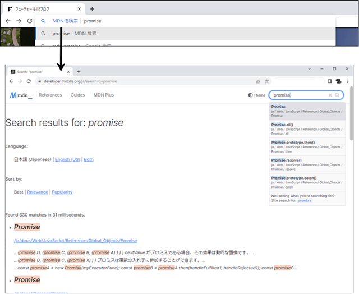Screen dimensions: 359x294
Task: Go back in MDN browser window
Action: coord(11,81)
